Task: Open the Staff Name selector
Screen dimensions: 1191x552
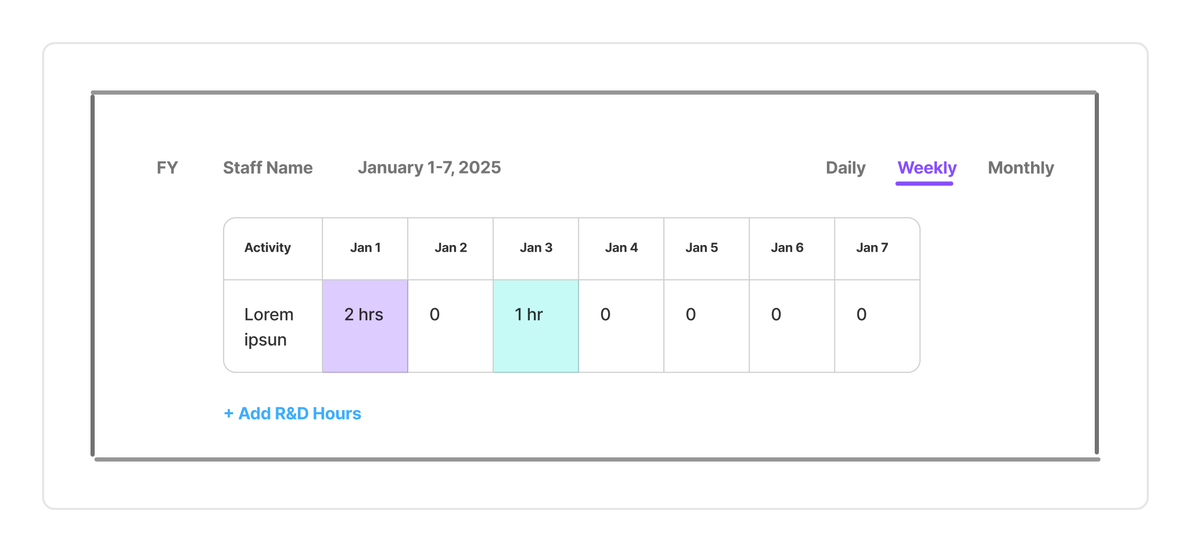Action: pos(268,168)
